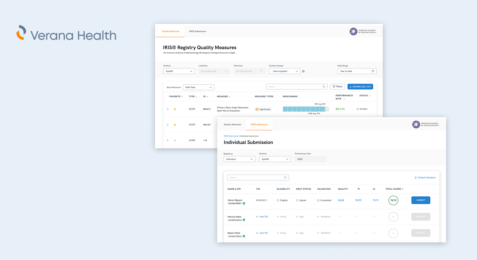Click the calendar icon in Date Range
Screen dimensions: 477x260
[373, 71]
